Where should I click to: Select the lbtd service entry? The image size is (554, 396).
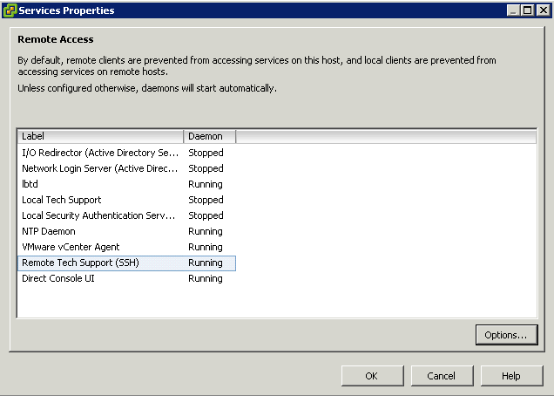coord(126,184)
